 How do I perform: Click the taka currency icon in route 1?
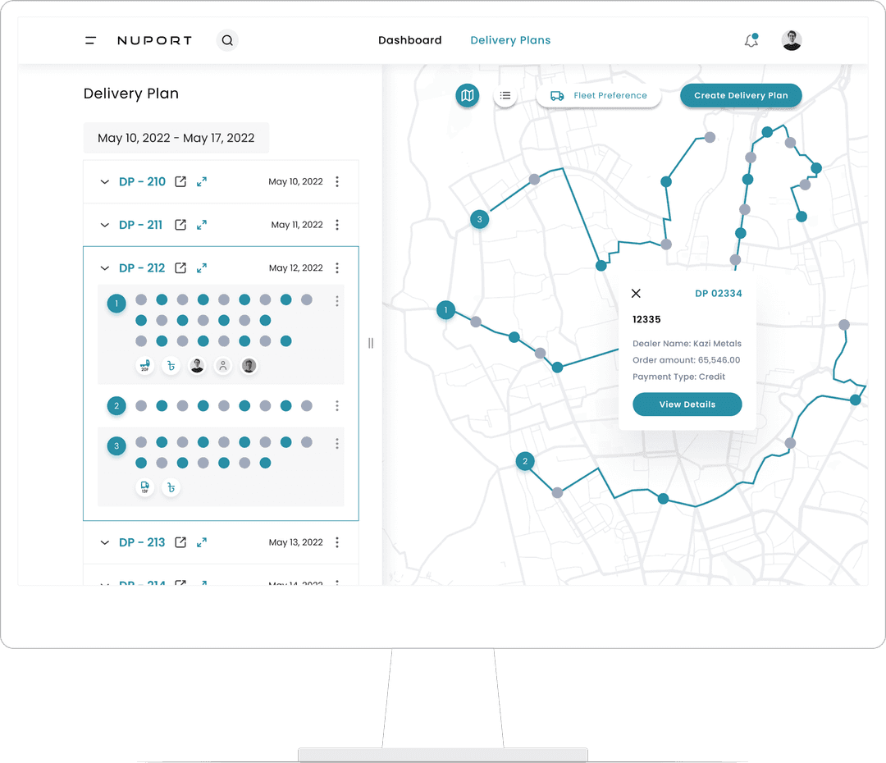(171, 365)
